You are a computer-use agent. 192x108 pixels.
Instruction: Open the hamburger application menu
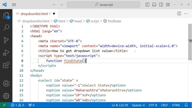point(14,5)
